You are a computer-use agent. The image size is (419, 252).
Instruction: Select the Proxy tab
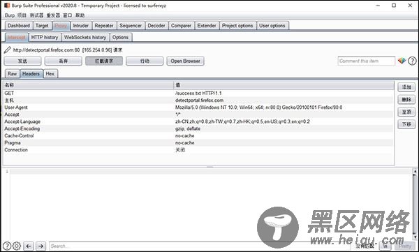pos(61,26)
